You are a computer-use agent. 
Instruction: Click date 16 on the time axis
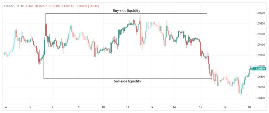tap(201, 107)
